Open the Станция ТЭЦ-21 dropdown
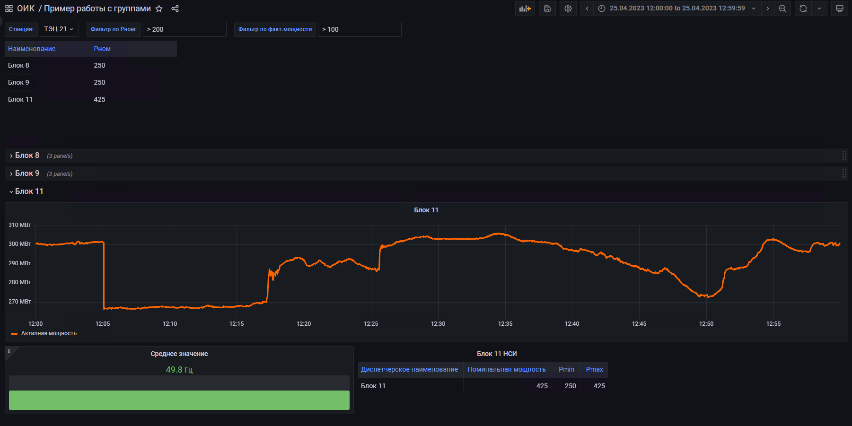The height and width of the screenshot is (426, 852). [x=59, y=29]
